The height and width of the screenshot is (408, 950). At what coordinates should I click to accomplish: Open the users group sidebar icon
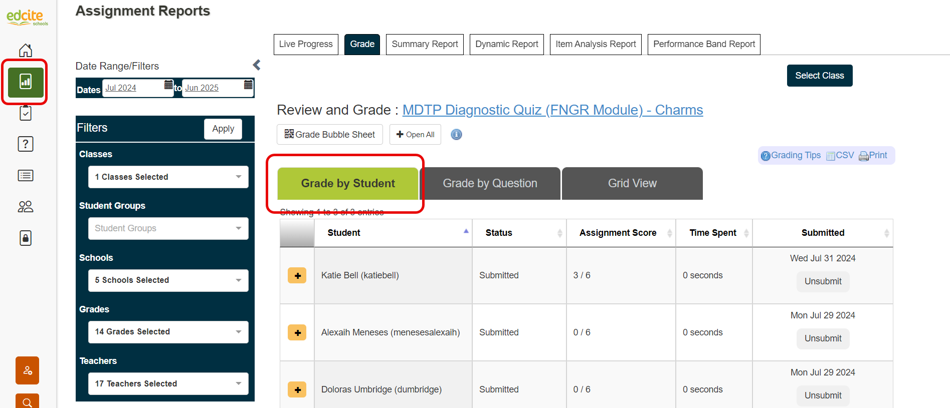coord(26,207)
